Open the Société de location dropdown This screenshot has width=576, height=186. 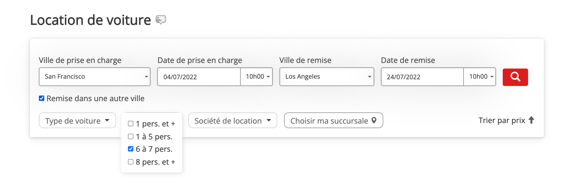tap(232, 121)
